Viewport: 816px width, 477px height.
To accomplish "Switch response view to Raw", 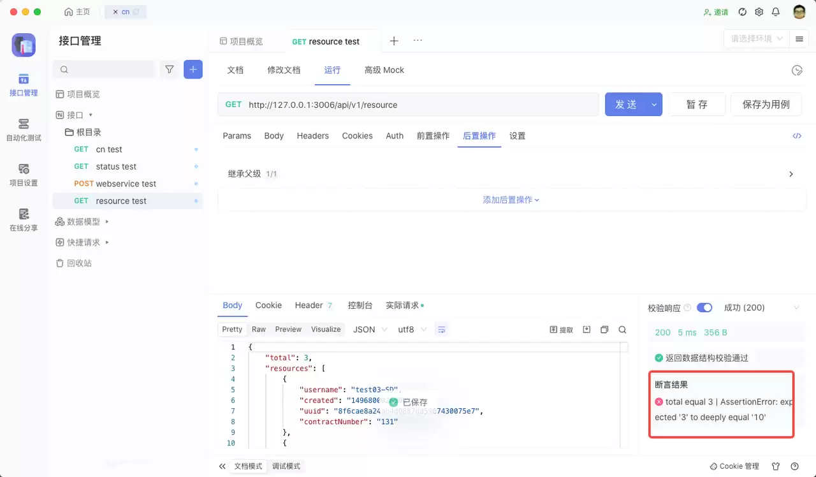I will pos(259,330).
